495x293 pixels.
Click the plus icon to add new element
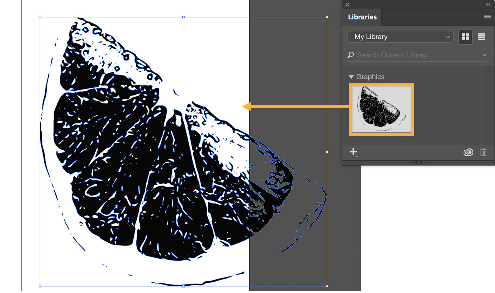353,151
